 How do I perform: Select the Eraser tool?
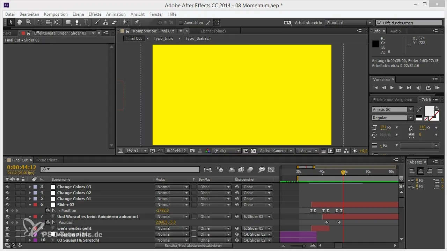click(114, 22)
